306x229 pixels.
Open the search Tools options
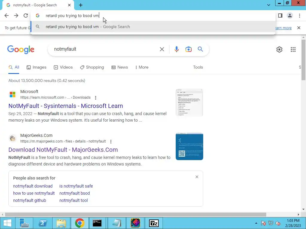198,67
